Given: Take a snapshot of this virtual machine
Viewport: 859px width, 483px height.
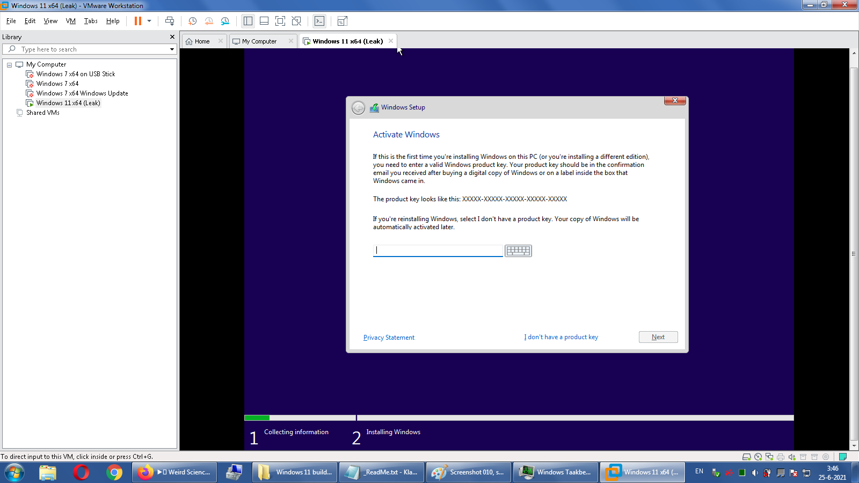Looking at the screenshot, I should [x=192, y=21].
